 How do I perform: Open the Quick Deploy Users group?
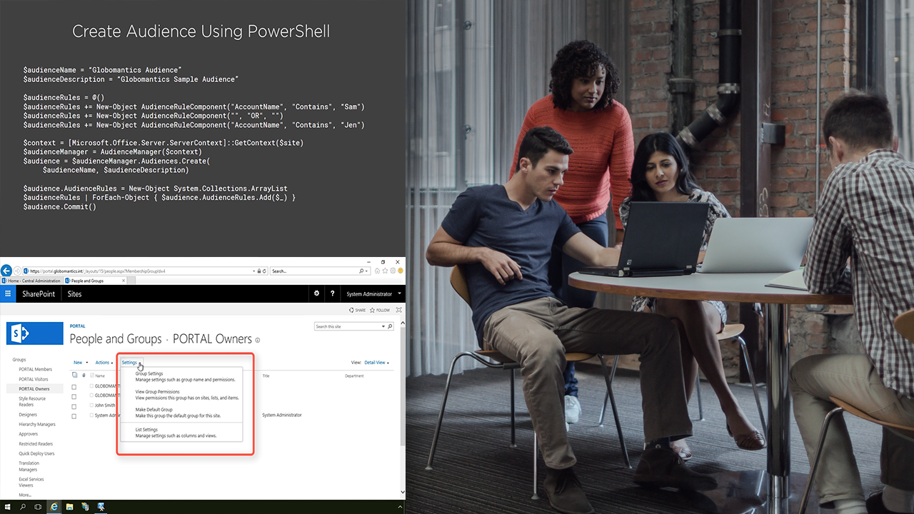[x=36, y=453]
